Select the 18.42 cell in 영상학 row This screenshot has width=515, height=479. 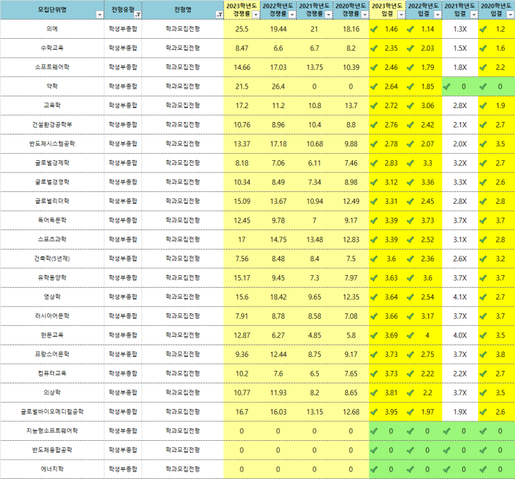(x=278, y=297)
